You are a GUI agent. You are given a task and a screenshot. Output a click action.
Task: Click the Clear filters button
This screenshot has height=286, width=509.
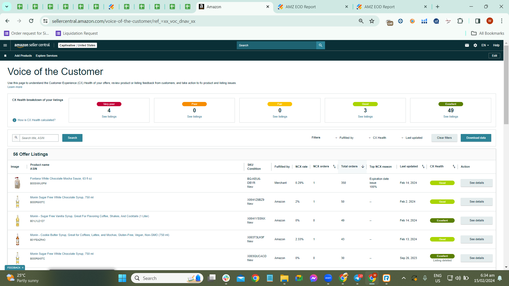444,138
